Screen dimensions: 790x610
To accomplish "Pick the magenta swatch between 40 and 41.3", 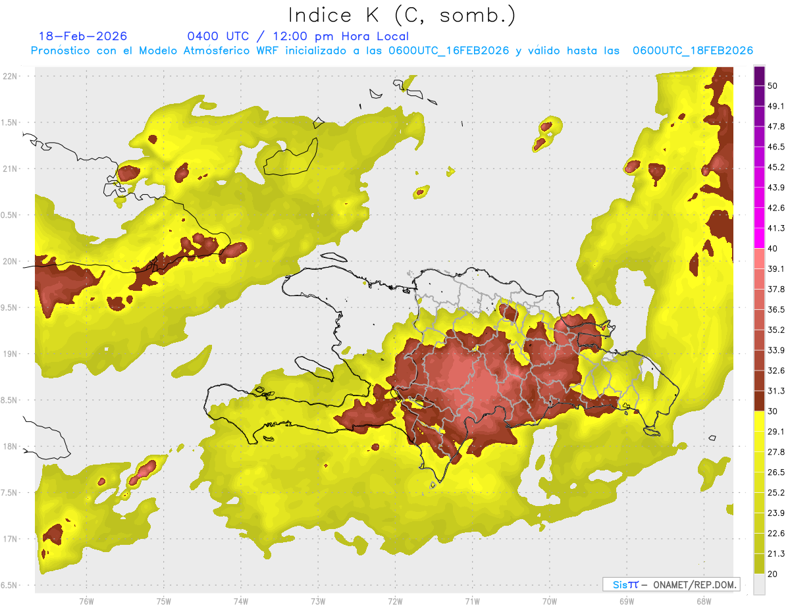I will click(759, 239).
